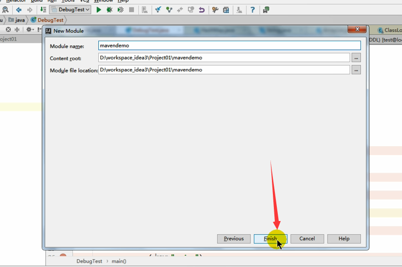Image resolution: width=402 pixels, height=267 pixels.
Task: Open Settings with the wrench icon
Action: point(215,10)
